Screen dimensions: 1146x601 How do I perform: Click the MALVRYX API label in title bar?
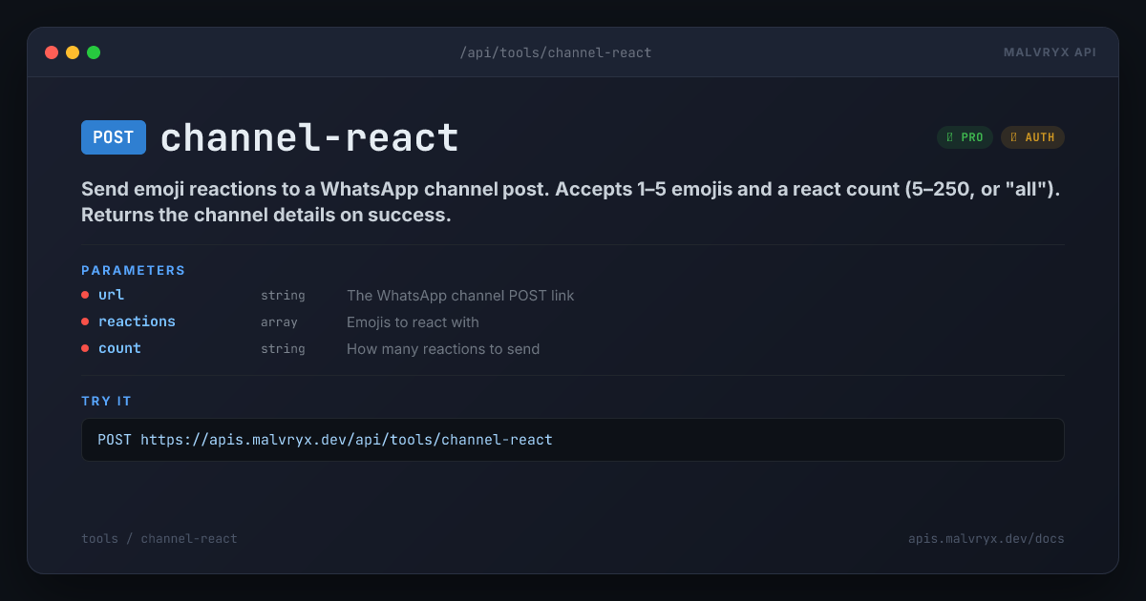tap(1050, 52)
